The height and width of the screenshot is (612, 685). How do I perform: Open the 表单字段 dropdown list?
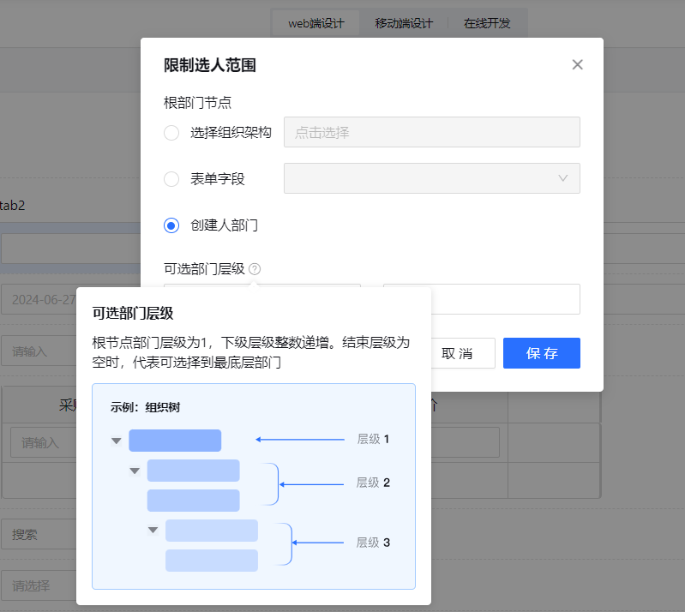click(x=431, y=178)
